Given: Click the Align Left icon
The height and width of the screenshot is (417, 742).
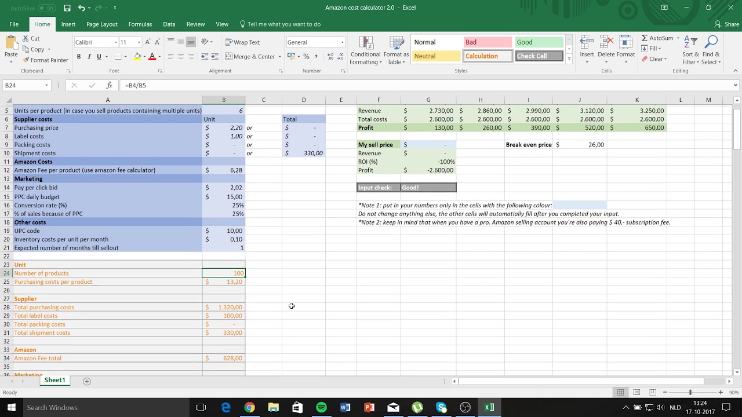Looking at the screenshot, I should [170, 57].
